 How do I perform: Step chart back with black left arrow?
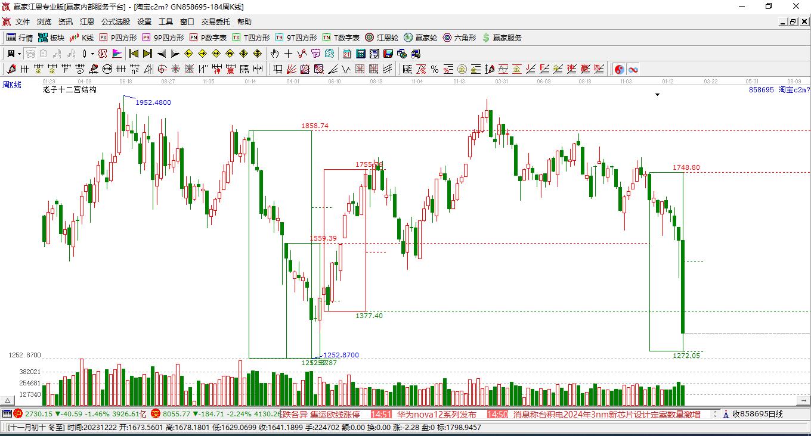point(161,54)
